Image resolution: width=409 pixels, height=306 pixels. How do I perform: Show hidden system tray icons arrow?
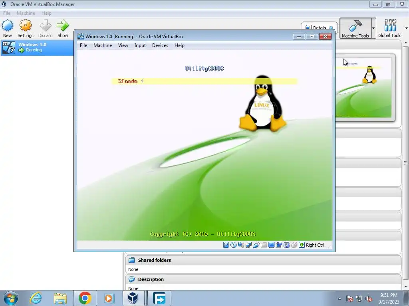[x=340, y=298]
